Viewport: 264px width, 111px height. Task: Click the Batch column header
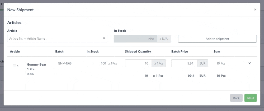pos(59,51)
